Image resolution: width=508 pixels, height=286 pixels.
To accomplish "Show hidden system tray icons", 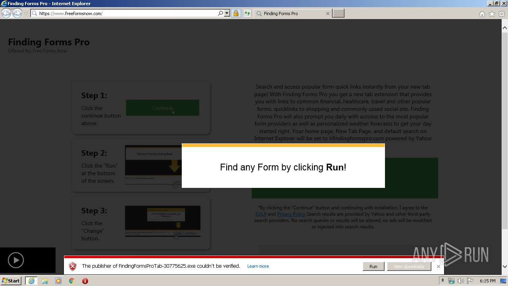I will pyautogui.click(x=443, y=281).
